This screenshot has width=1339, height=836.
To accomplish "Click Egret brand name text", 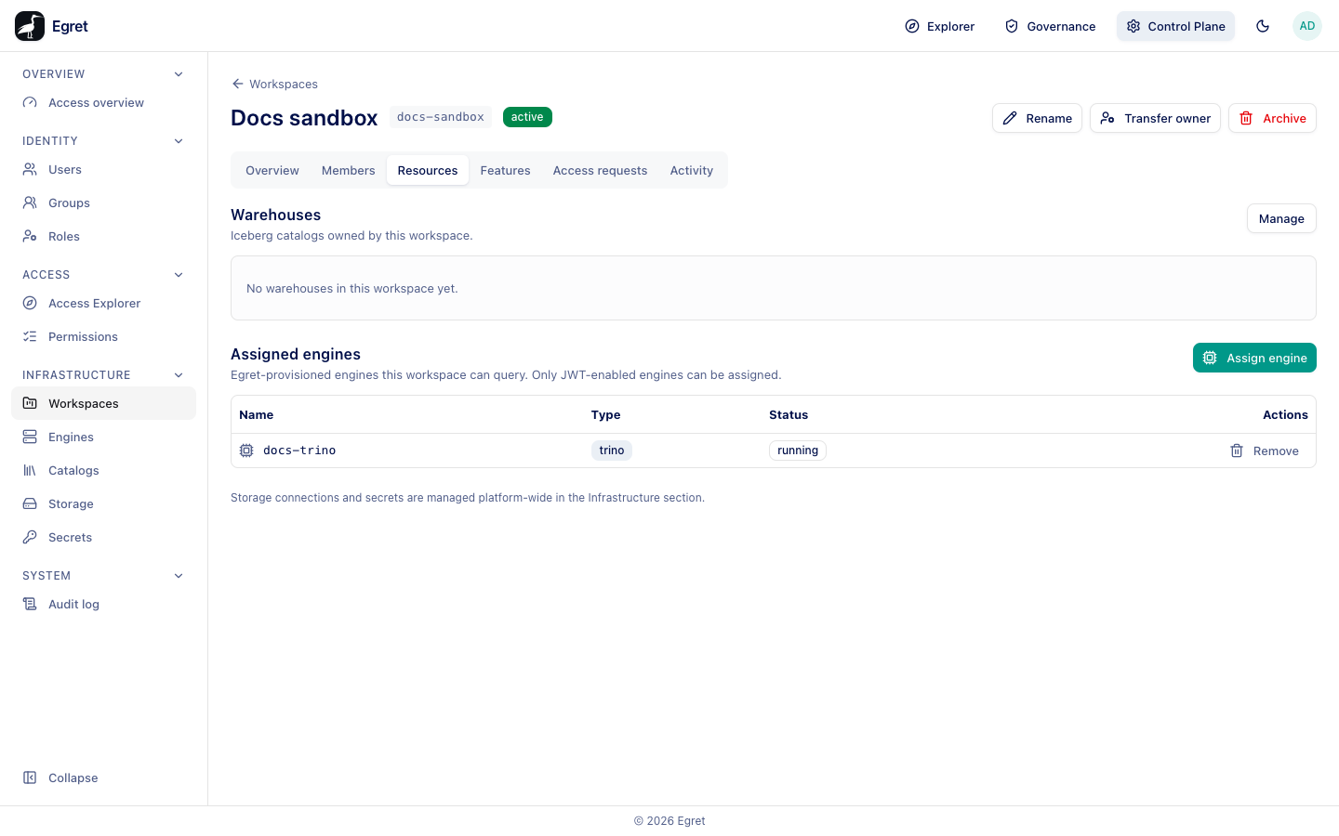I will [70, 26].
